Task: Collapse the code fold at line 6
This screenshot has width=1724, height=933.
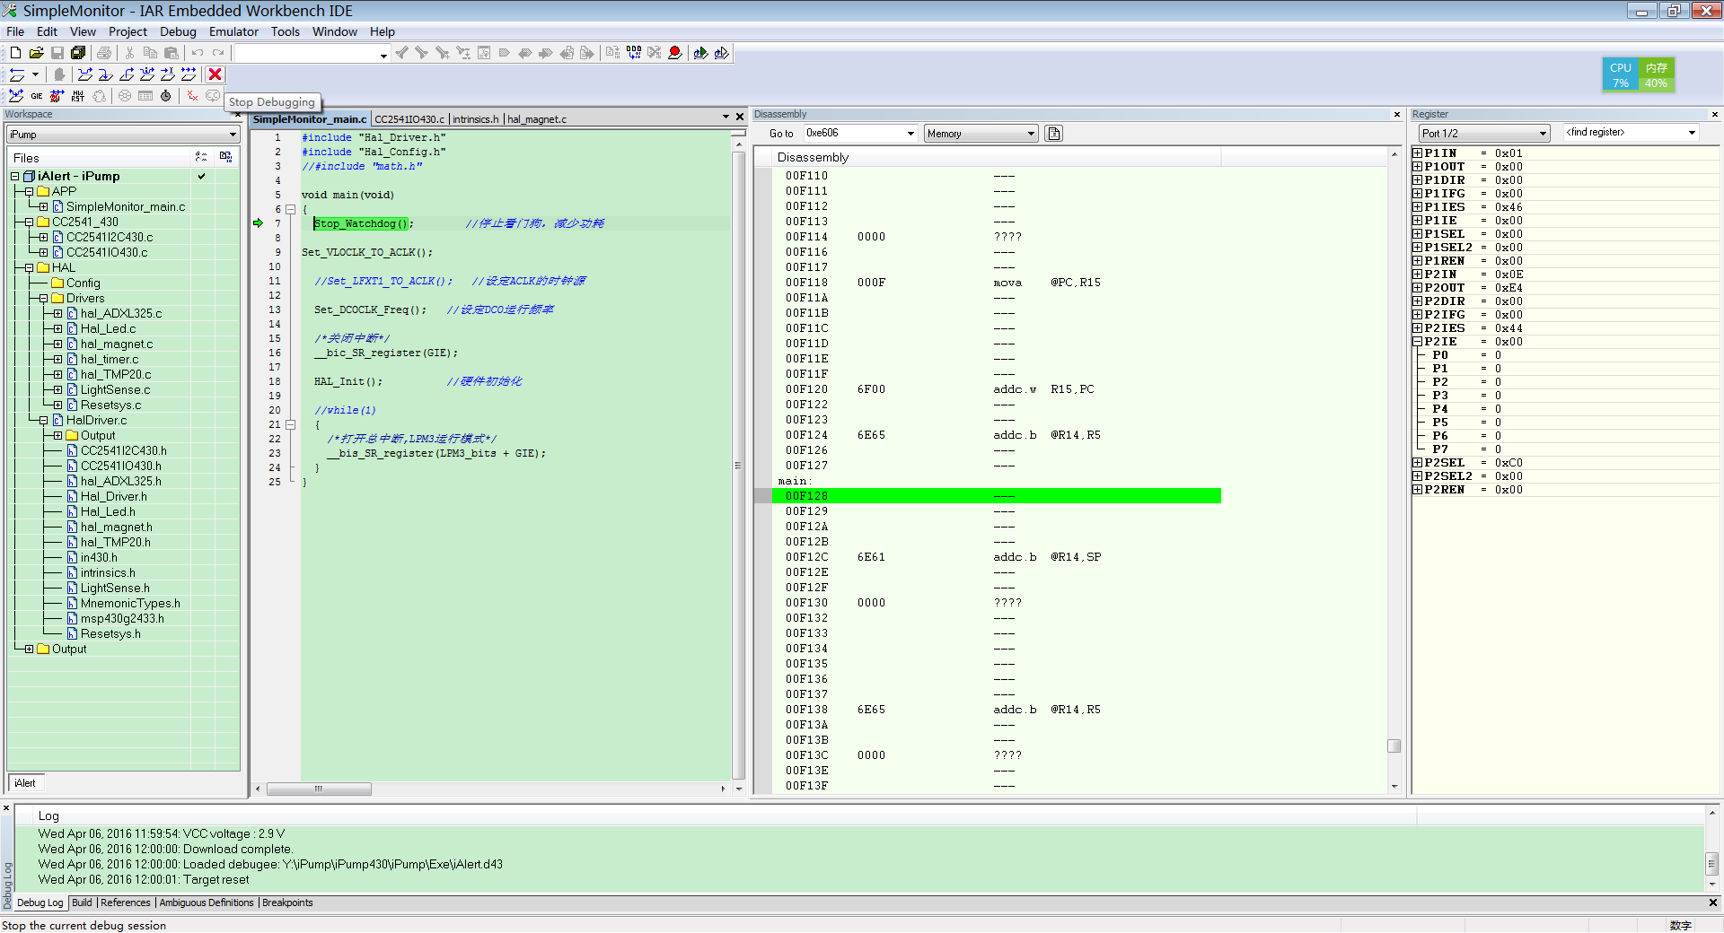Action: click(290, 209)
